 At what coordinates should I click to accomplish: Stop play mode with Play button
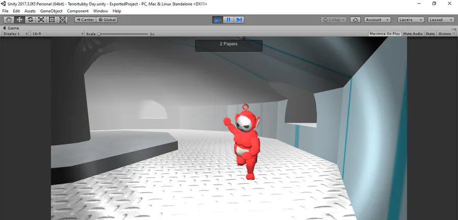[218, 20]
